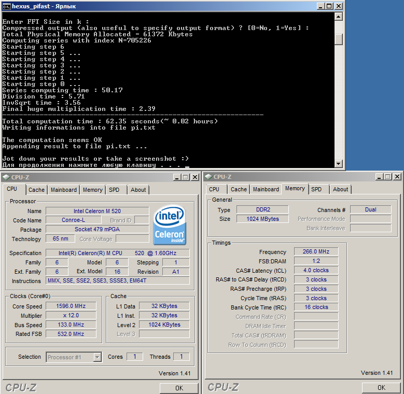Click the L1 Data value '32 KBytes'
Viewport: 404px width, 394px height.
pyautogui.click(x=164, y=306)
